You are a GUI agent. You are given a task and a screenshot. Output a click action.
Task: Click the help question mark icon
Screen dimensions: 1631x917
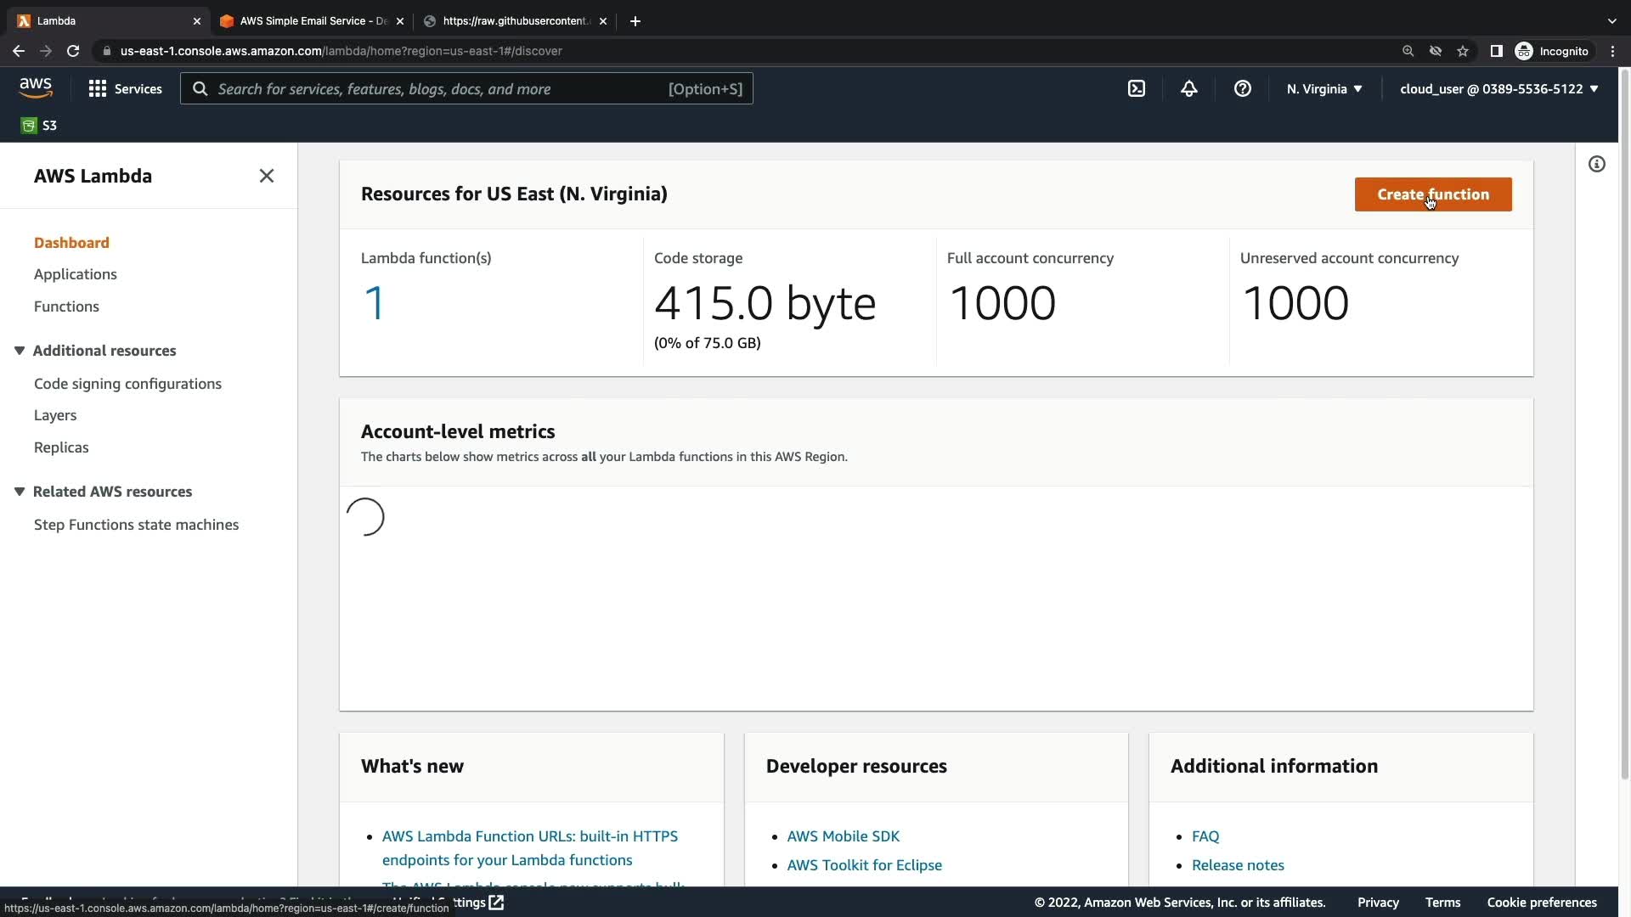pyautogui.click(x=1242, y=88)
